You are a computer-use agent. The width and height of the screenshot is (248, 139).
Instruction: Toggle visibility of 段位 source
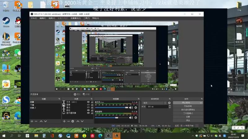tap(88, 110)
